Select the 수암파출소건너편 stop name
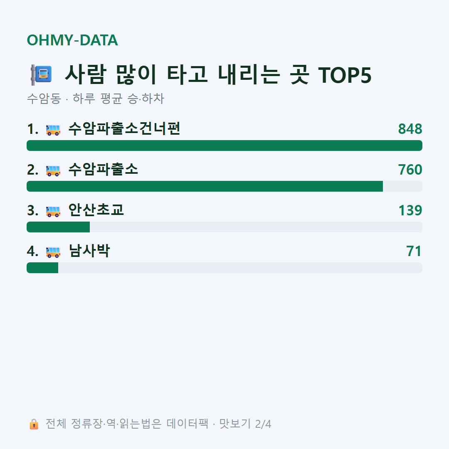Image resolution: width=449 pixels, height=449 pixels. coord(124,128)
